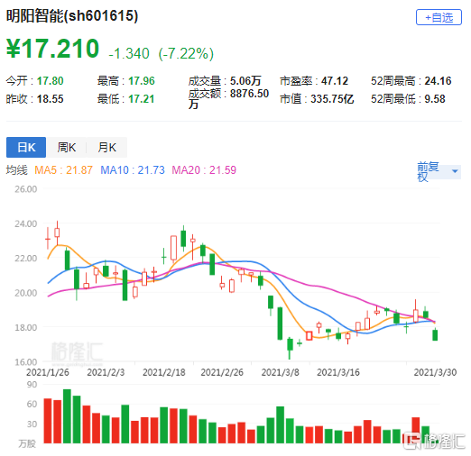Click the 2021/1/26 date axis label
Screen dimensions: 471x456
(x=48, y=372)
